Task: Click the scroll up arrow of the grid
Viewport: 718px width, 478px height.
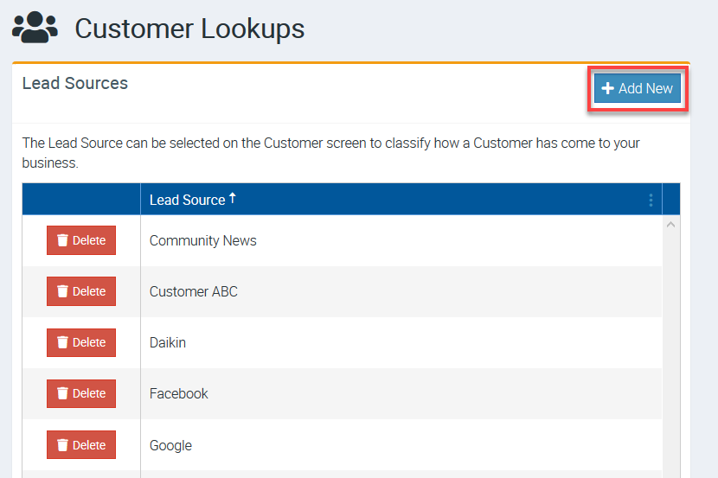Action: tap(671, 225)
